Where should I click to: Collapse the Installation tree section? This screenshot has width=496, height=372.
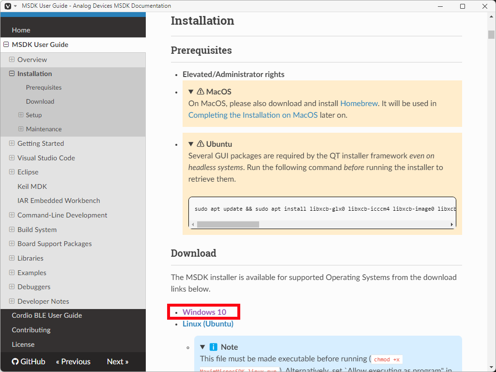point(12,74)
